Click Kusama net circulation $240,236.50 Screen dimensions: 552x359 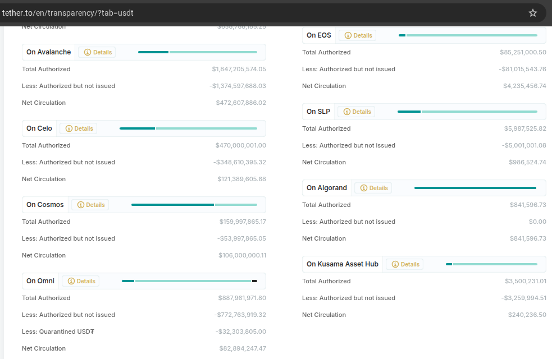(527, 315)
